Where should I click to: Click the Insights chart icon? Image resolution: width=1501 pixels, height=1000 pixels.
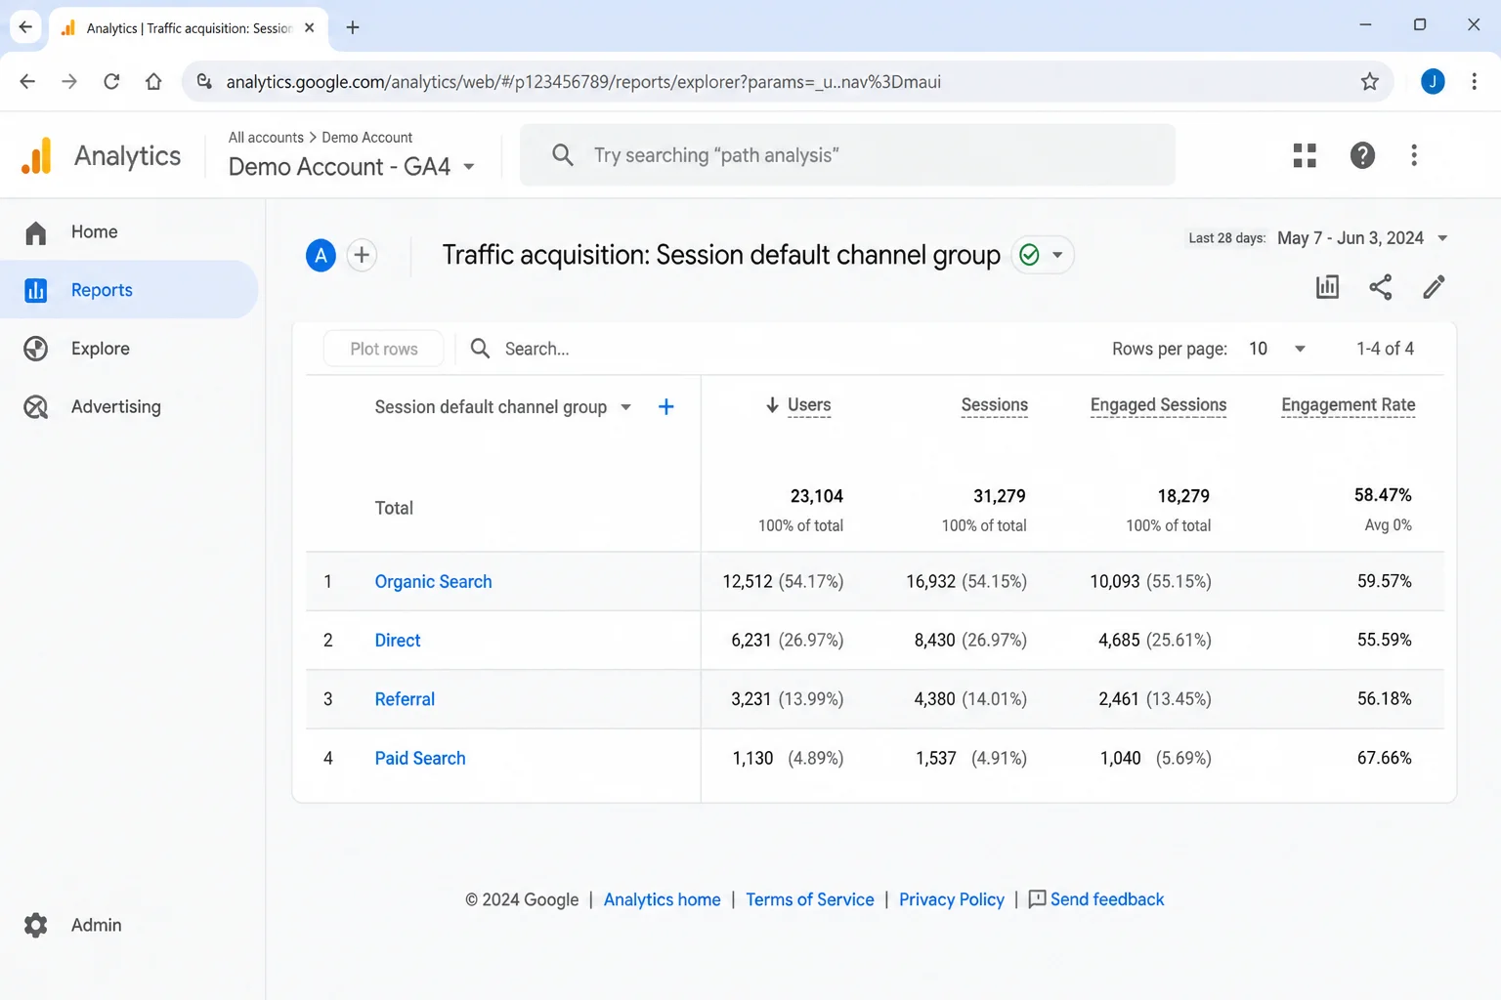[1327, 287]
